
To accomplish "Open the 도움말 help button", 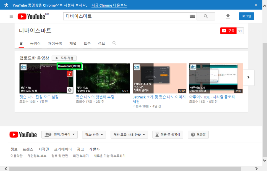I will tap(198, 135).
